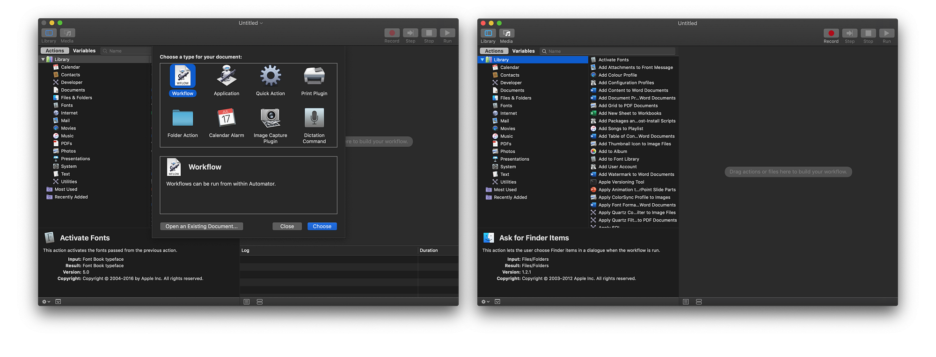
Task: Collapse Library tree in right window
Action: coord(482,60)
